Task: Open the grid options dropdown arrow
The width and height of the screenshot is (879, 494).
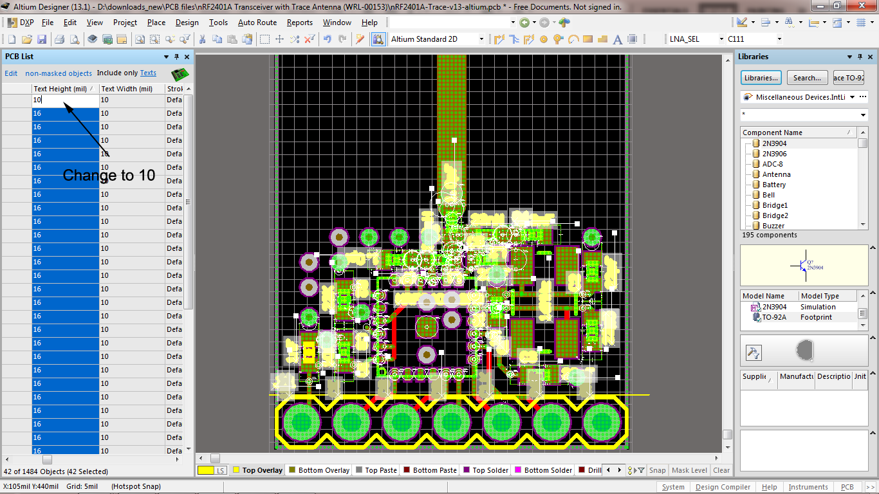Action: click(x=871, y=23)
